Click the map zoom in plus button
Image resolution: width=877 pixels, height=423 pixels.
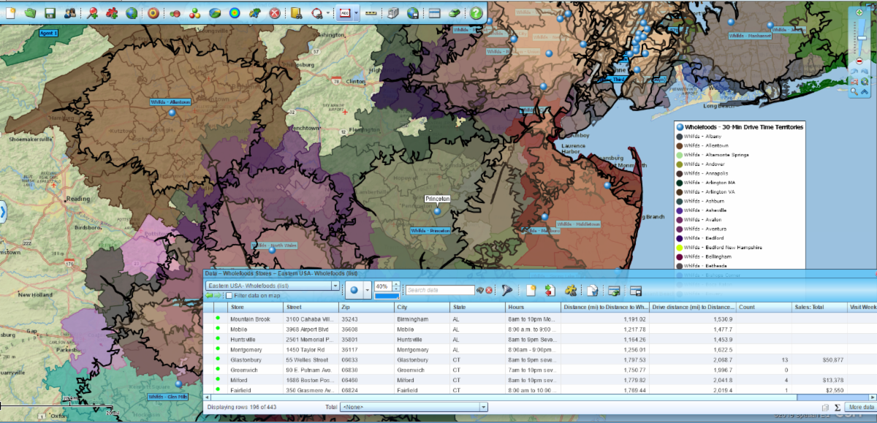click(x=859, y=12)
